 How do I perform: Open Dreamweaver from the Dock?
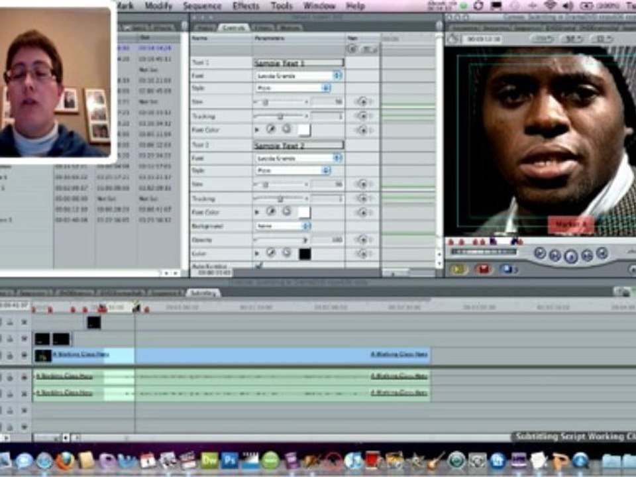(210, 461)
